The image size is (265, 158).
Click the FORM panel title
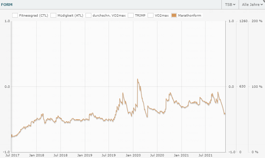tap(7, 5)
